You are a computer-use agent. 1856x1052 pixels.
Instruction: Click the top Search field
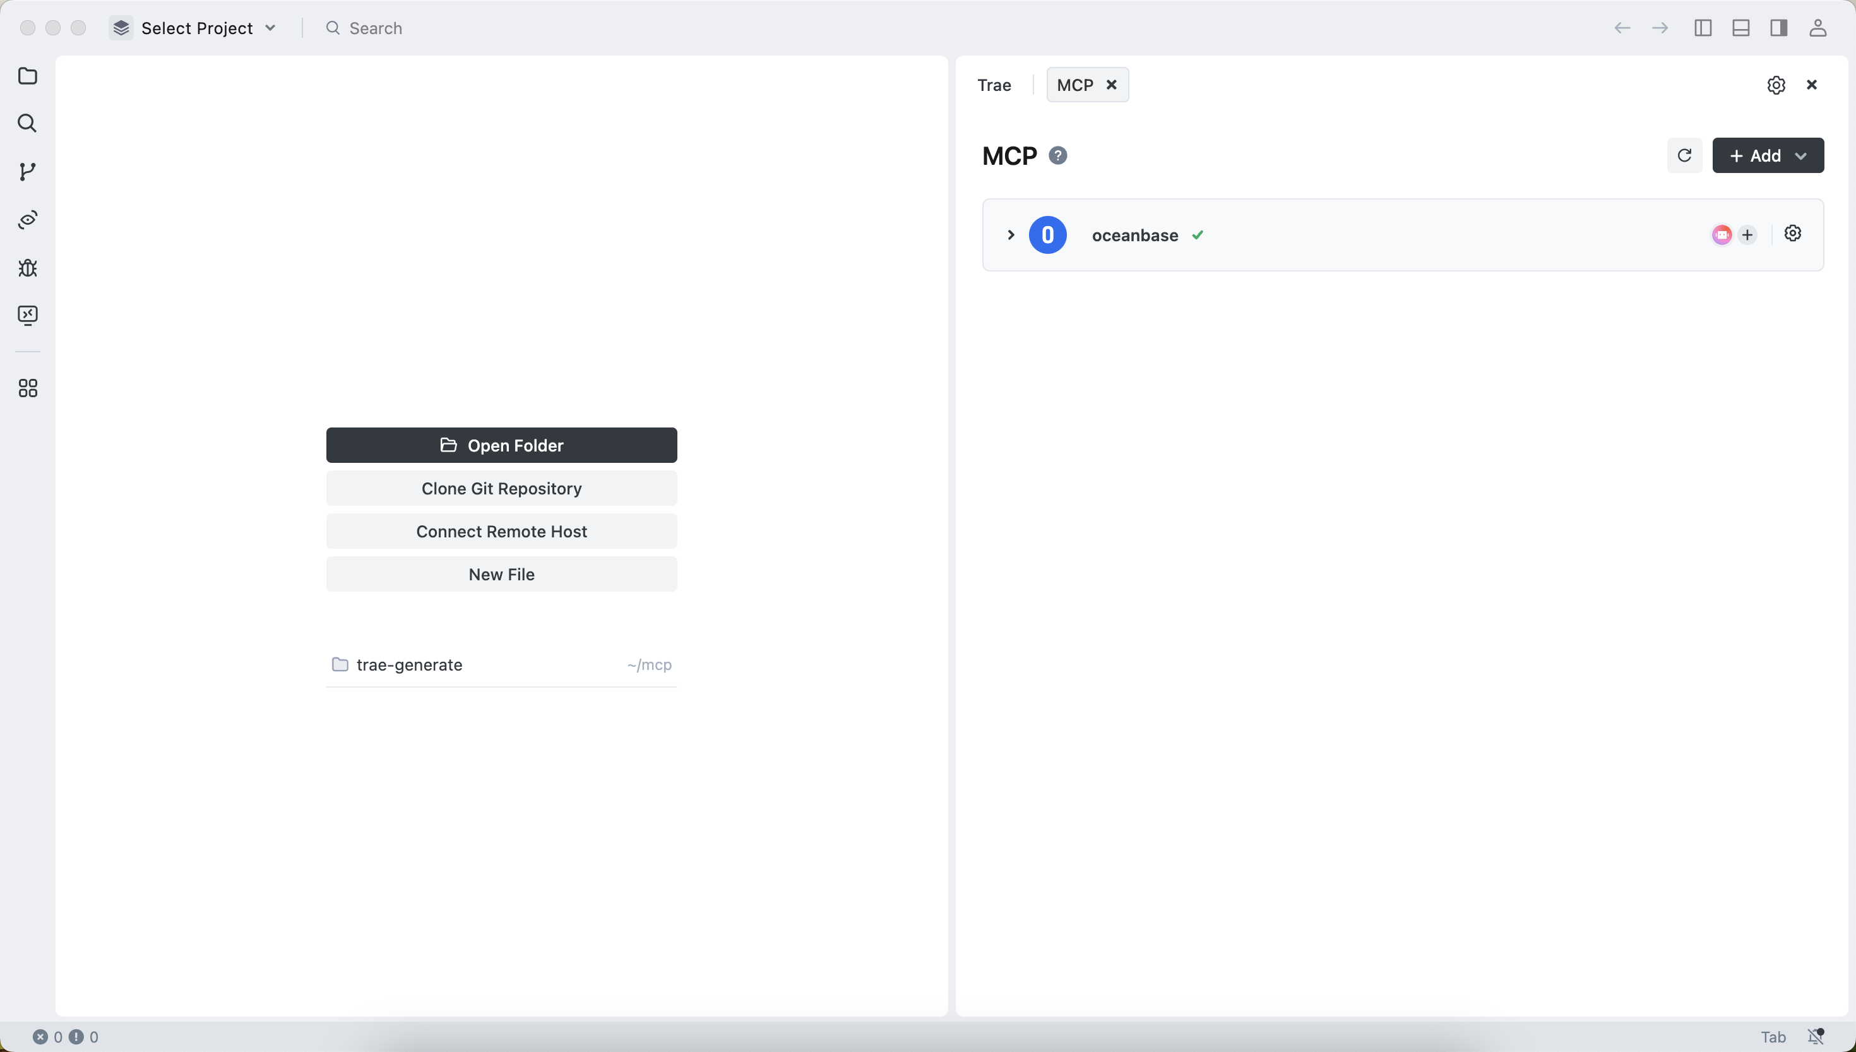376,28
